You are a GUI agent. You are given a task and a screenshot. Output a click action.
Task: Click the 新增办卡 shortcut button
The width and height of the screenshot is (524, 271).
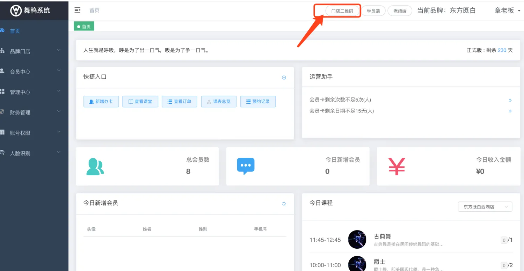point(101,102)
